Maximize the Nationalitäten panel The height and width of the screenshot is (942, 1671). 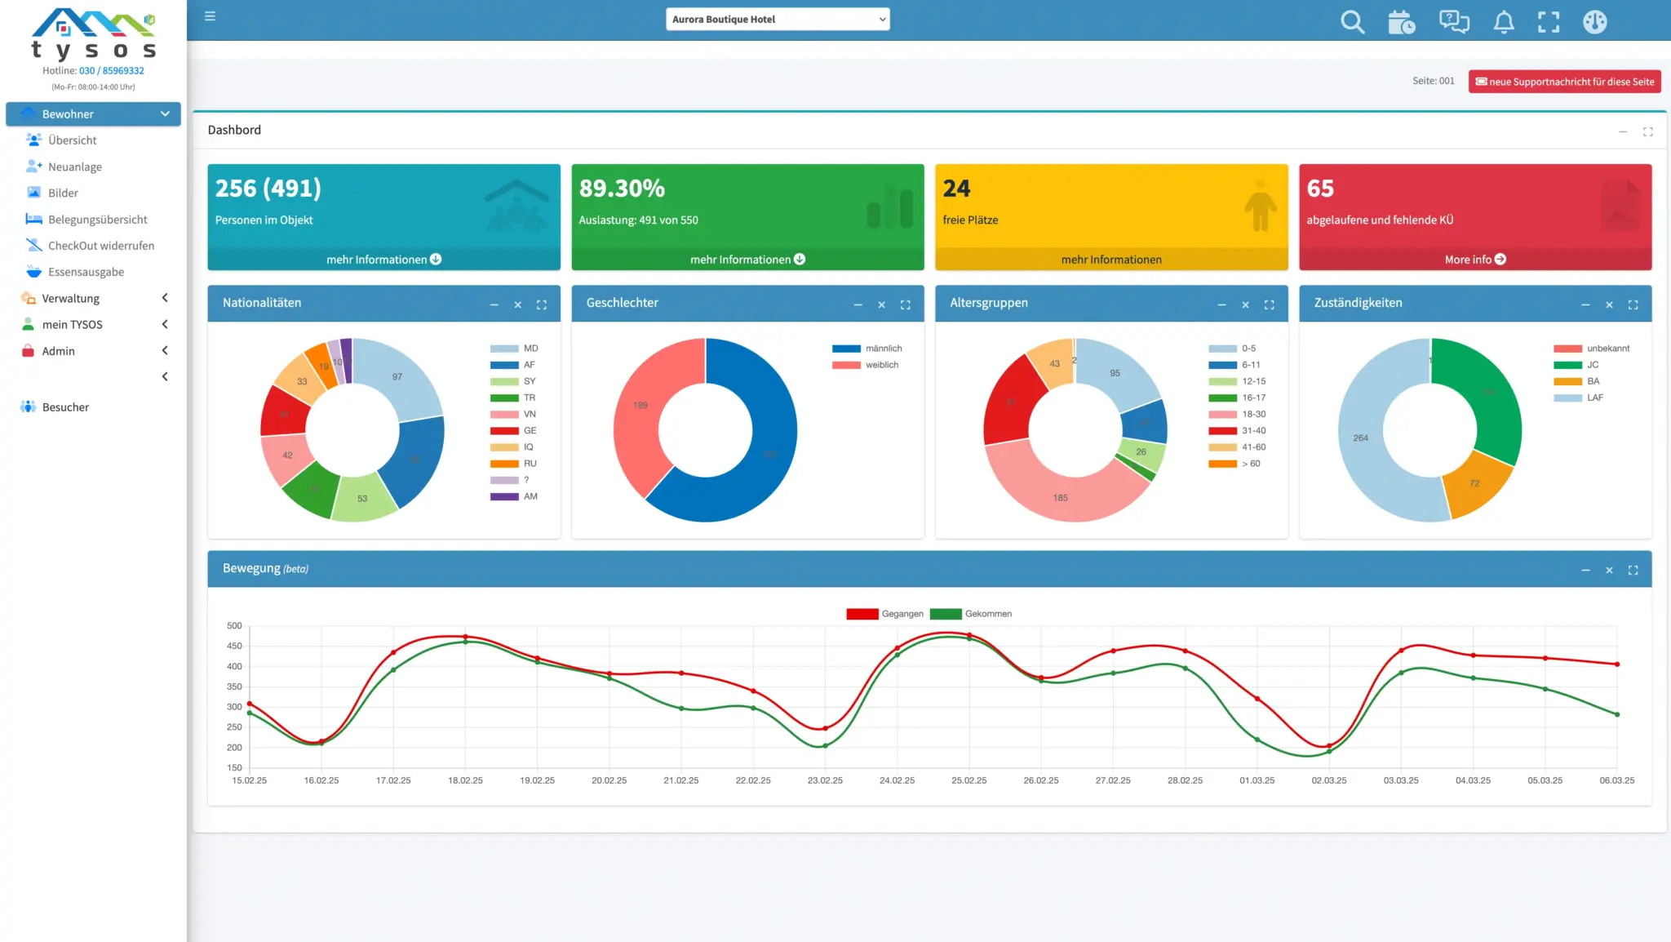point(541,304)
